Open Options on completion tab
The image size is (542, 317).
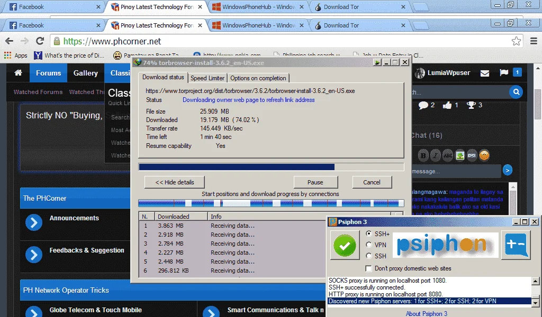(258, 78)
